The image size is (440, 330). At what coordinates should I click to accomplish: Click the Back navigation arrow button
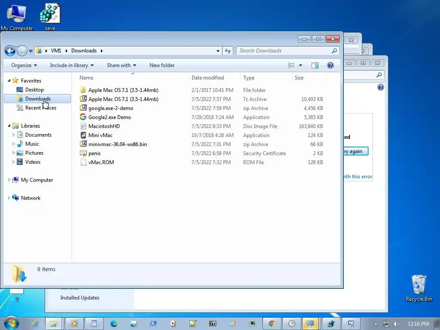[10, 51]
